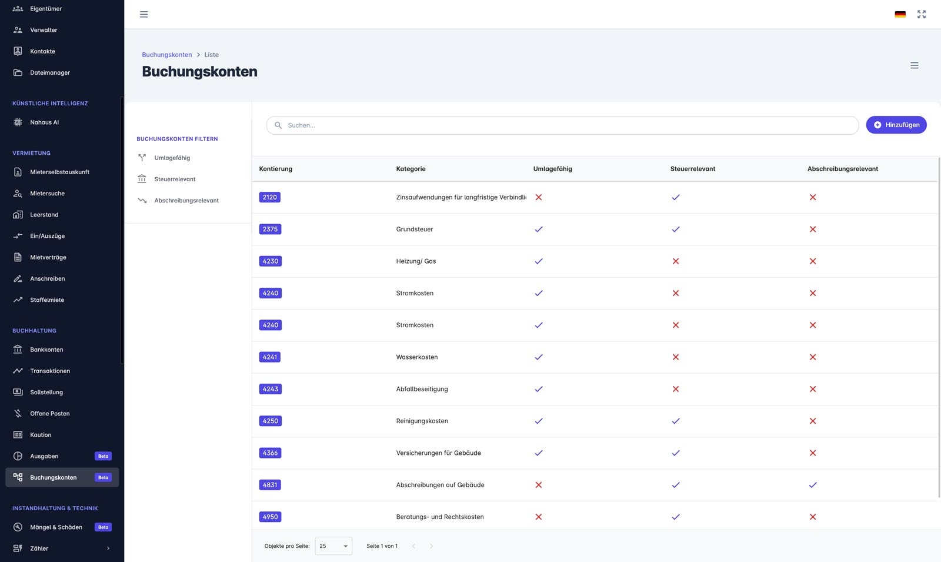Screen dimensions: 941x562
Task: Expand the Zähler sidebar submenu
Action: point(108,548)
